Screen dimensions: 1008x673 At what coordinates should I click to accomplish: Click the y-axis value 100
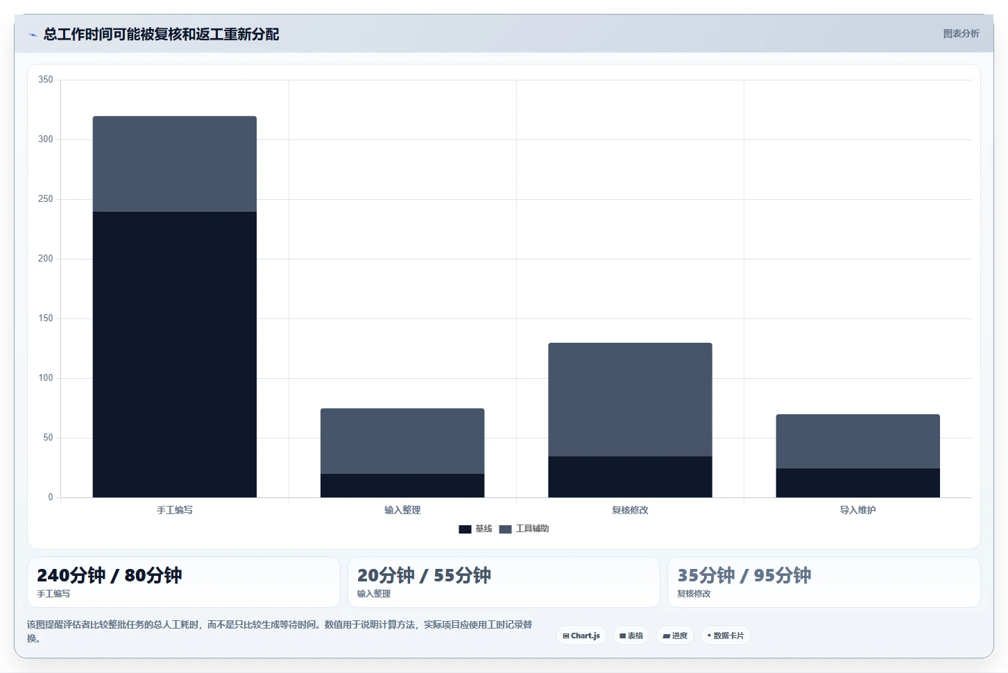45,378
